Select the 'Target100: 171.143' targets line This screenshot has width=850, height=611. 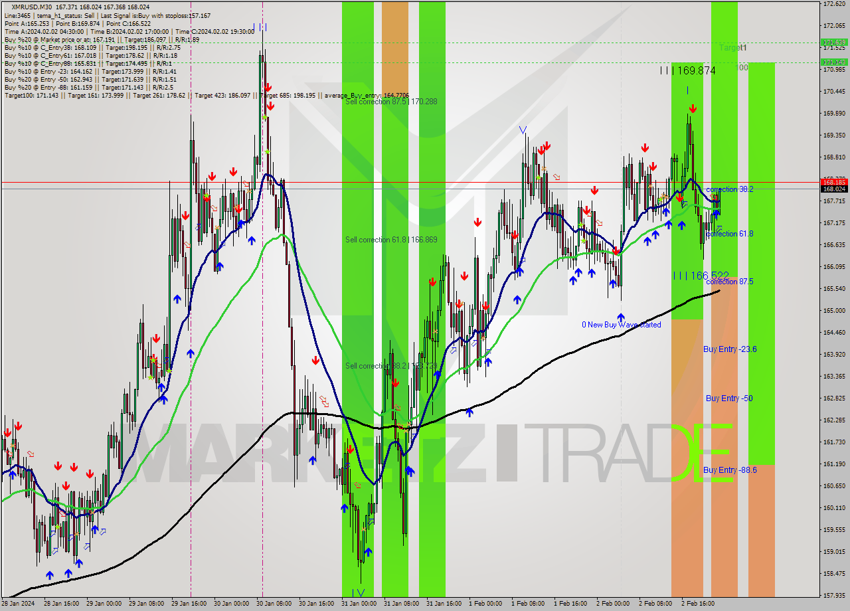(x=207, y=96)
